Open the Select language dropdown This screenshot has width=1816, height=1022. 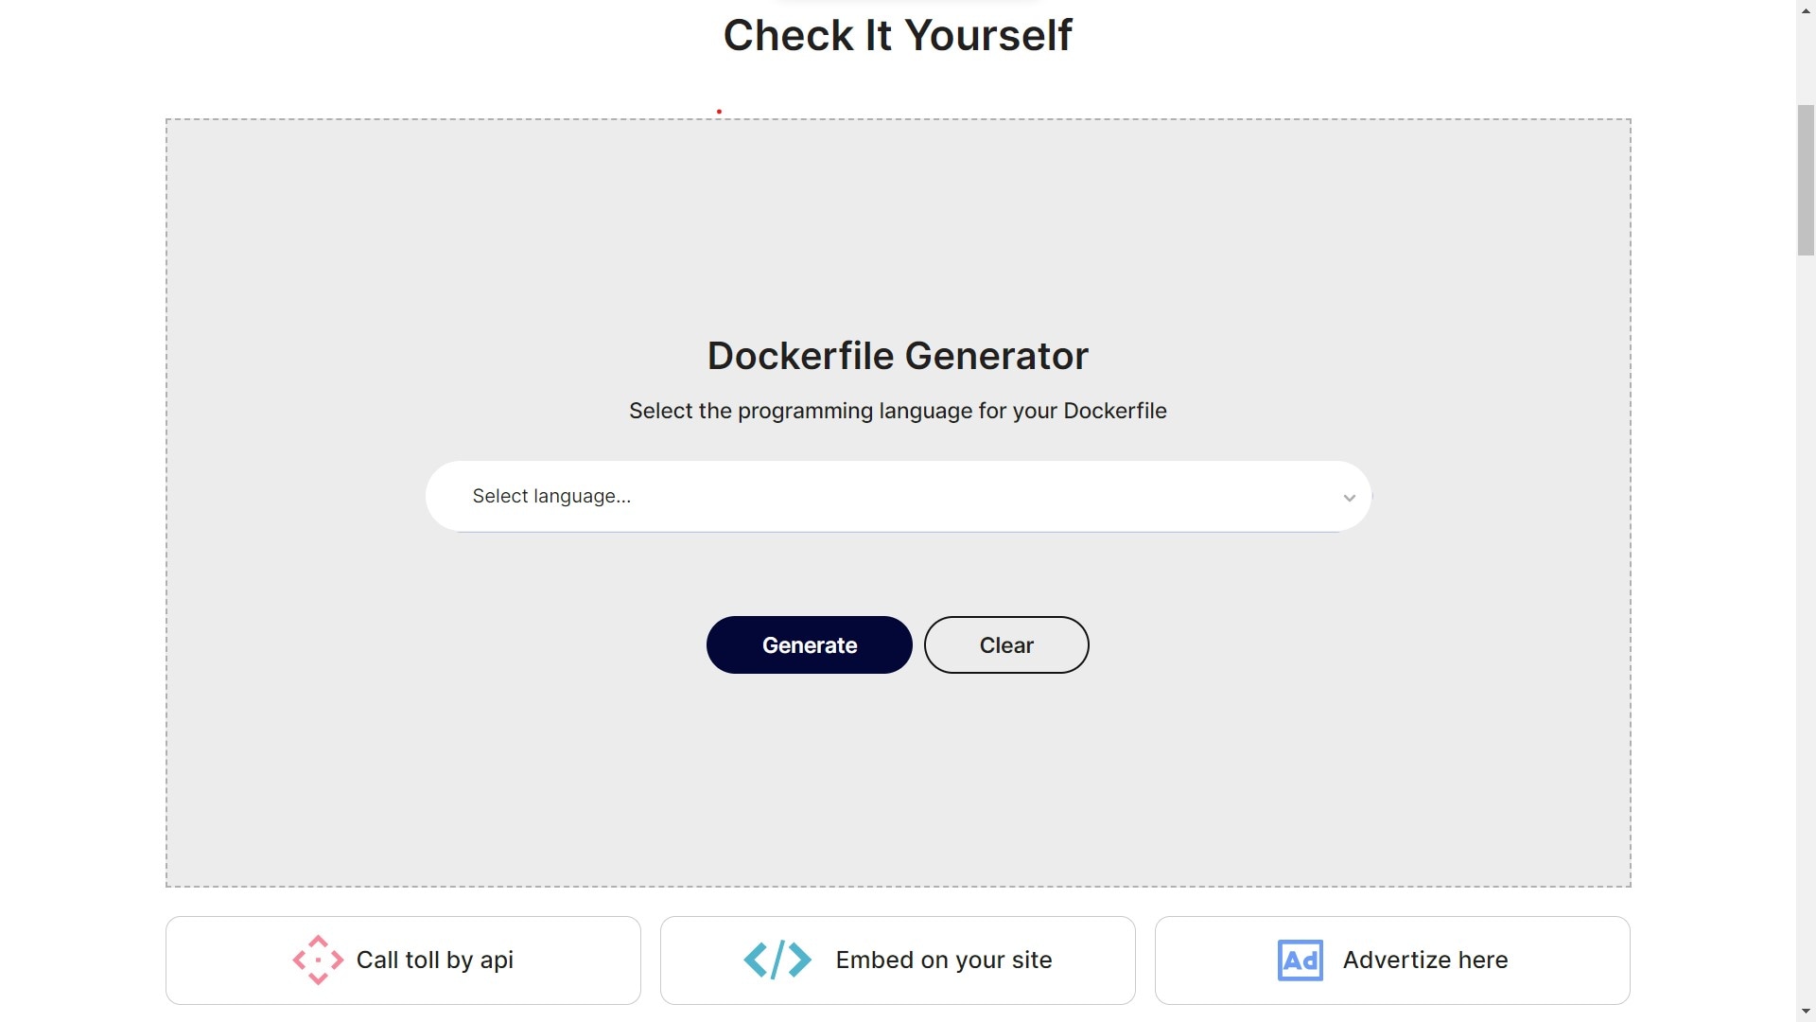click(898, 496)
